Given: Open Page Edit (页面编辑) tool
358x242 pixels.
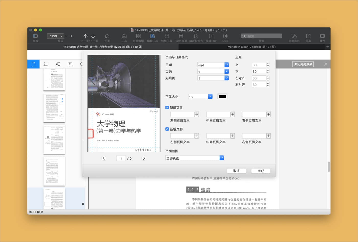Looking at the screenshot, I should tap(138, 36).
